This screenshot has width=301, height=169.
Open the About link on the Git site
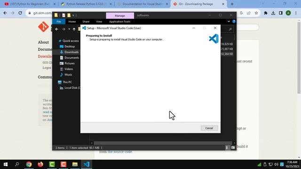pos(43,42)
